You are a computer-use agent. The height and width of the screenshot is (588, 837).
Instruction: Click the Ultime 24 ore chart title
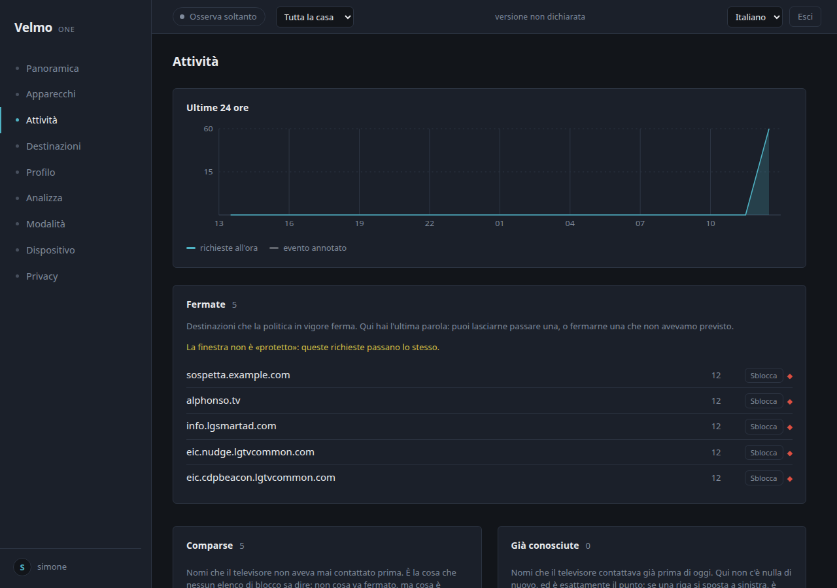(x=217, y=108)
